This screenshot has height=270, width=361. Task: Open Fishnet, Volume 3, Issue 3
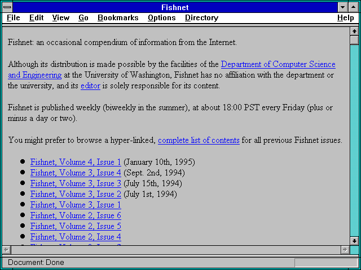(76, 183)
